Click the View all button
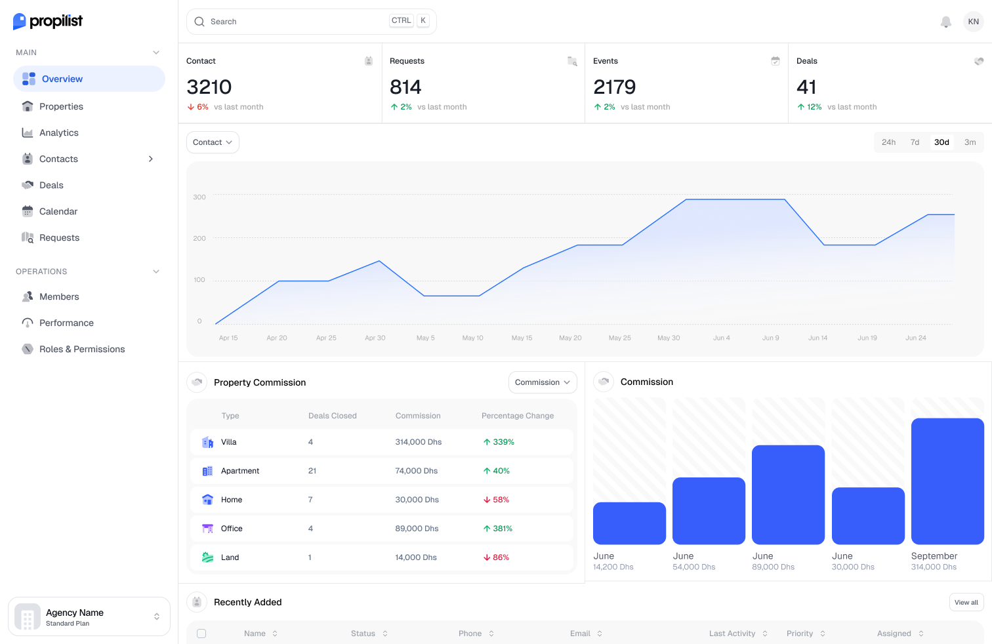Image resolution: width=992 pixels, height=644 pixels. [x=966, y=602]
